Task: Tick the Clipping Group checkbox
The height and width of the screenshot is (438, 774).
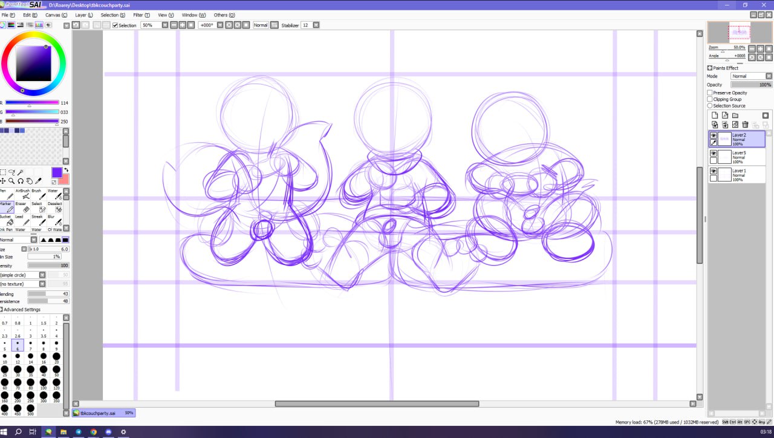Action: click(710, 99)
